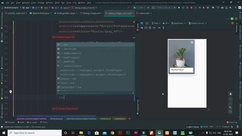Click the gutter location pin icon on line 62
Image resolution: width=242 pixels, height=136 pixels.
click(x=11, y=92)
